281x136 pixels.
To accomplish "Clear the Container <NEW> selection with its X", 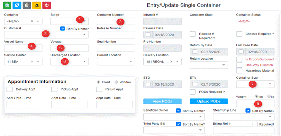I will [32, 21].
